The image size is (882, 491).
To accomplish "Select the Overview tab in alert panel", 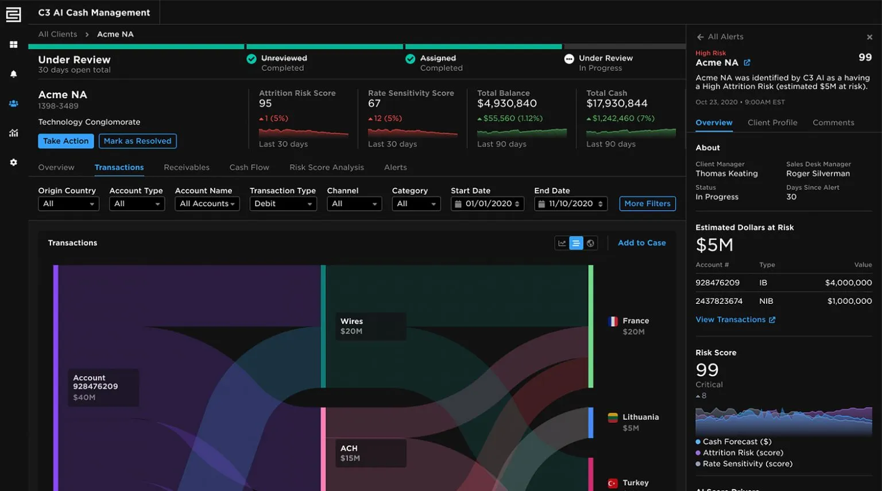I will click(x=714, y=123).
